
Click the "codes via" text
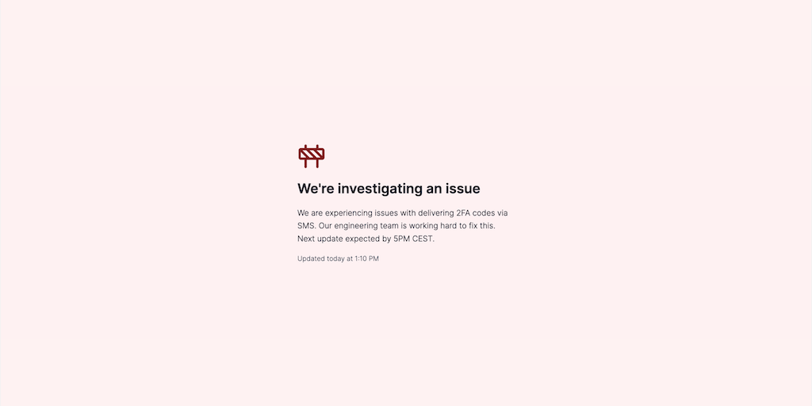[490, 213]
